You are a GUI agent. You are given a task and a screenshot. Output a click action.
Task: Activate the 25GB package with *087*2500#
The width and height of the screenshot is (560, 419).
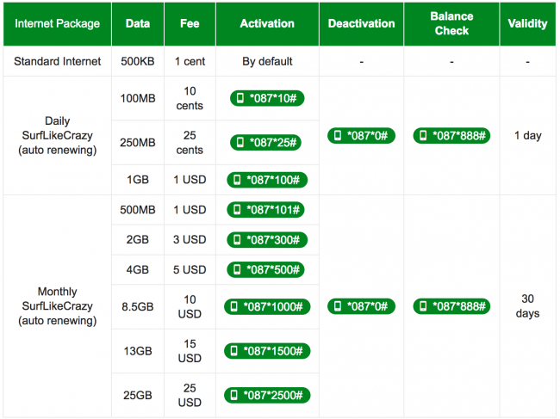pyautogui.click(x=267, y=395)
